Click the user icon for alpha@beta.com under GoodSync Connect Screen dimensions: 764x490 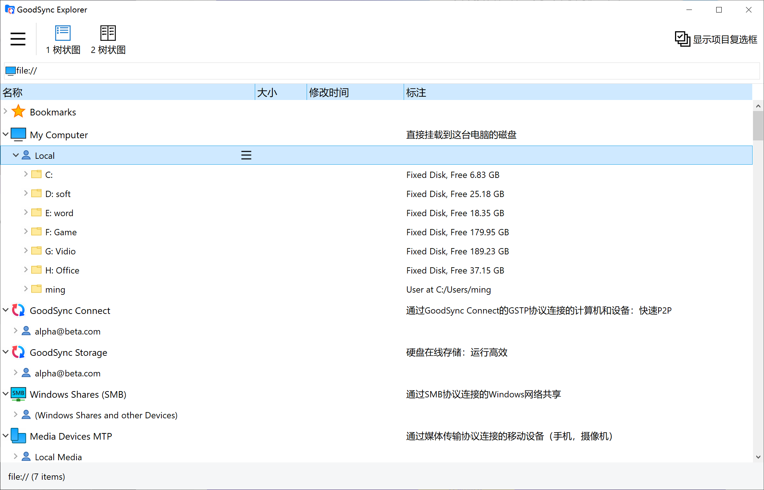click(26, 331)
